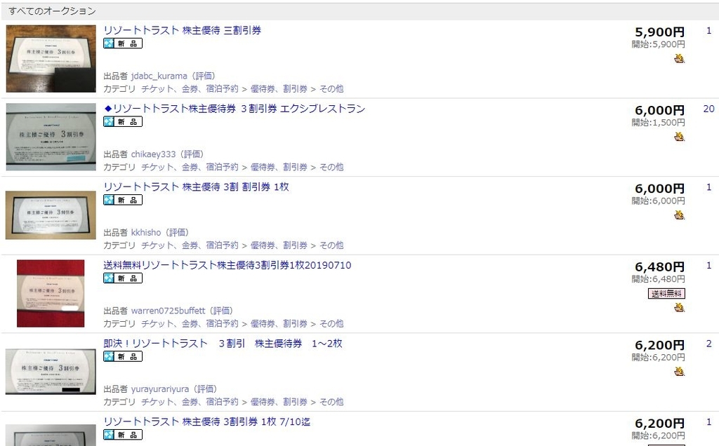Viewport: 719px width, 446px height.
Task: Open listing ◆リゾートトラスト株主優待券 3割引券 エクシブレストラン
Action: click(235, 109)
